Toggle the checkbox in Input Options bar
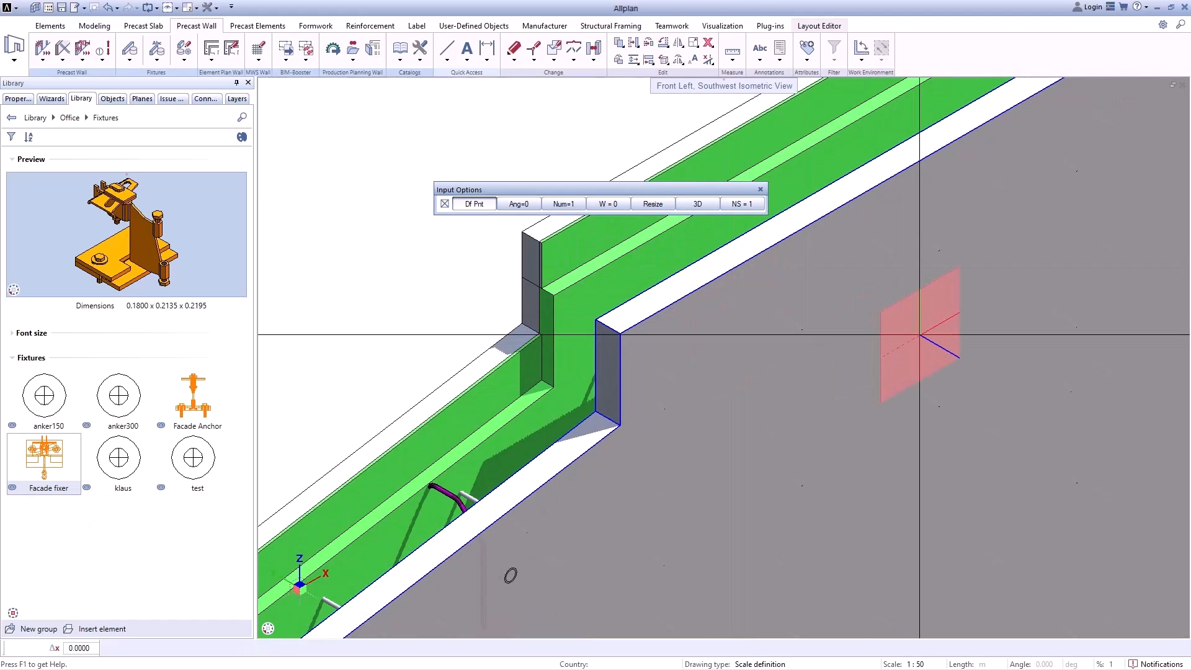Image resolution: width=1191 pixels, height=670 pixels. click(445, 204)
